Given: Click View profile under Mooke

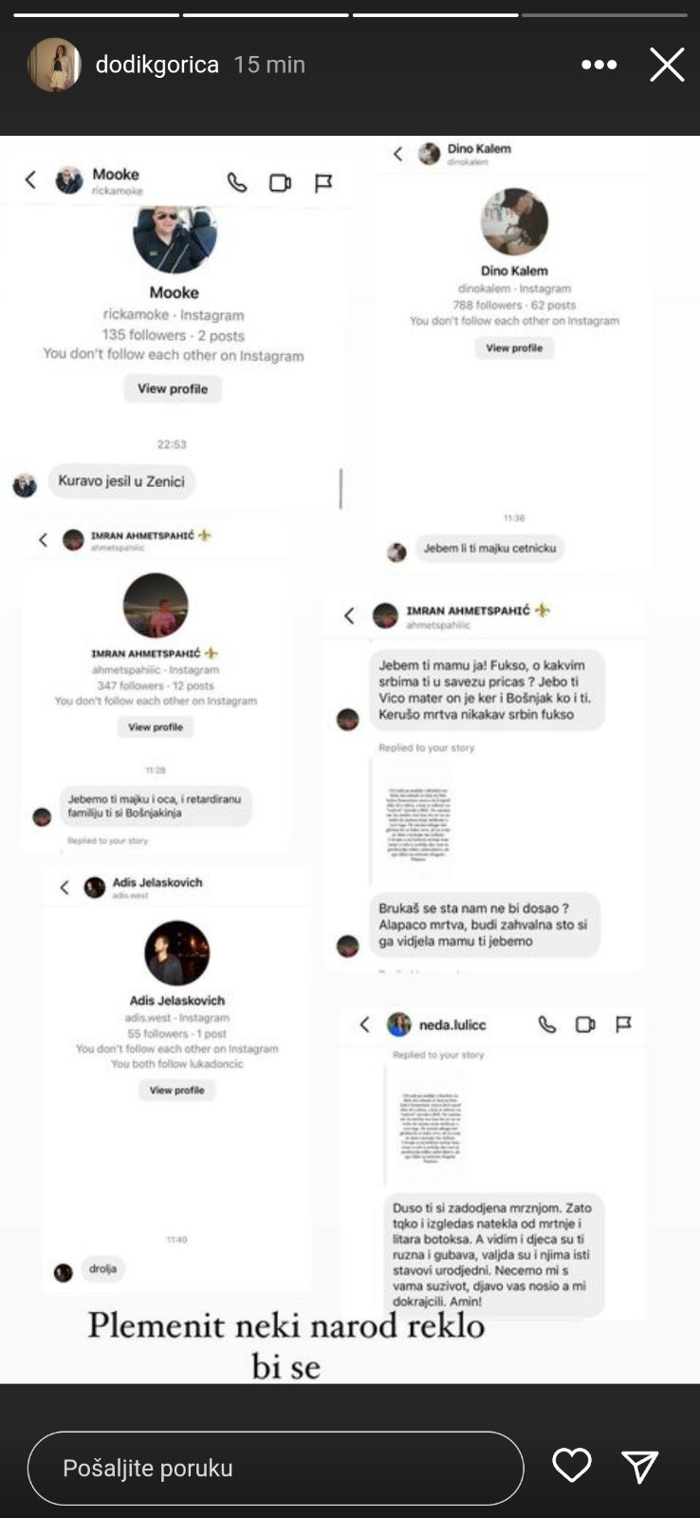Looking at the screenshot, I should click(173, 388).
